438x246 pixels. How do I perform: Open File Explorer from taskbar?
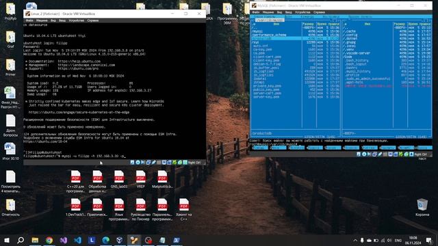pyautogui.click(x=35, y=240)
